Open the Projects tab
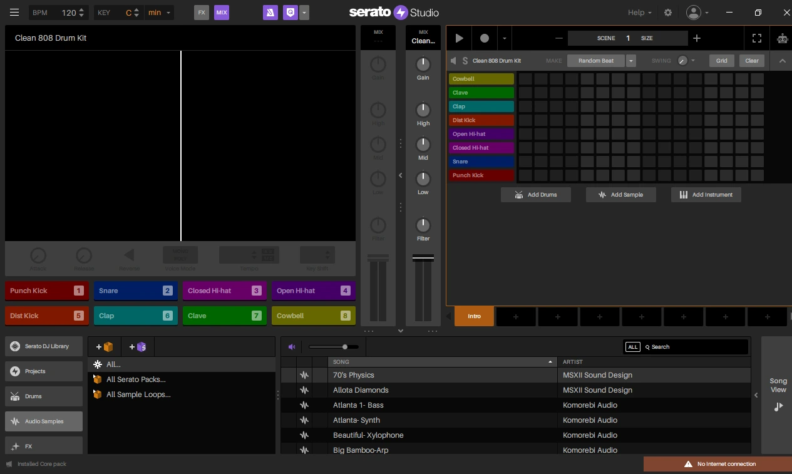Viewport: 792px width, 474px height. coord(44,371)
